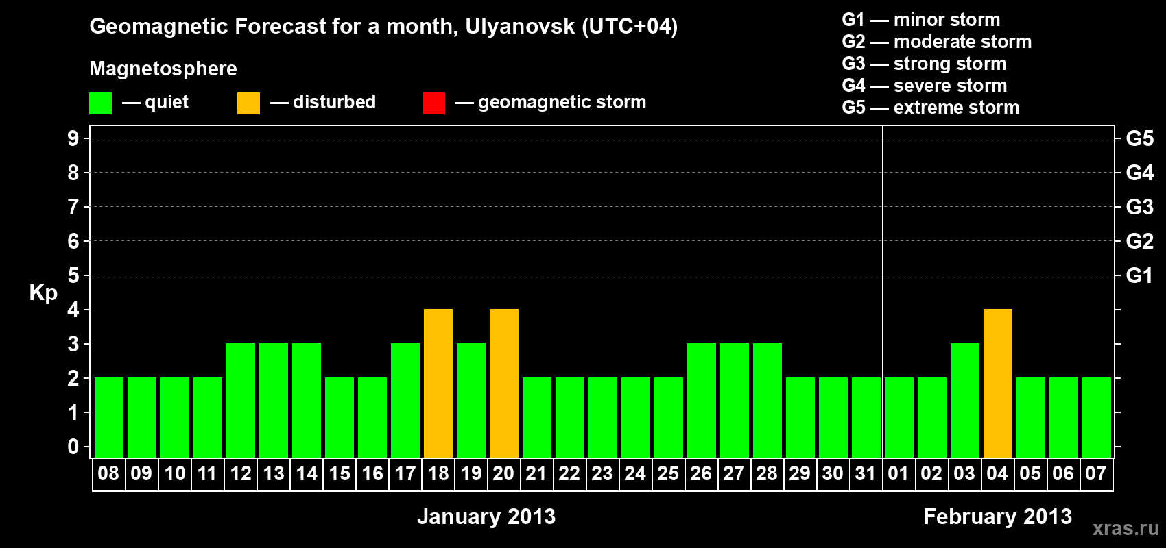Click the '— quiet' legend label

tap(155, 103)
